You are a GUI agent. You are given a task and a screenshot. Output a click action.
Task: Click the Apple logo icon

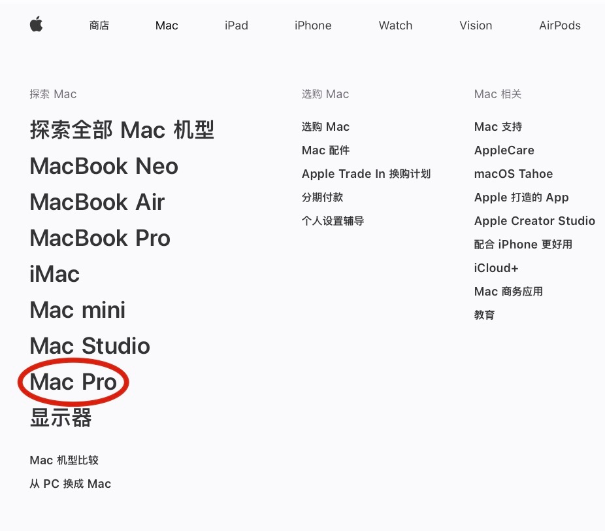[x=37, y=24]
